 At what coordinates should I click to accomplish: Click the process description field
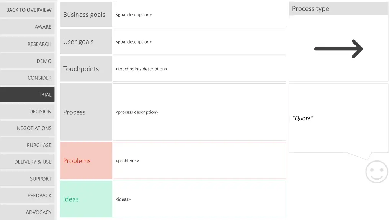[x=199, y=112]
